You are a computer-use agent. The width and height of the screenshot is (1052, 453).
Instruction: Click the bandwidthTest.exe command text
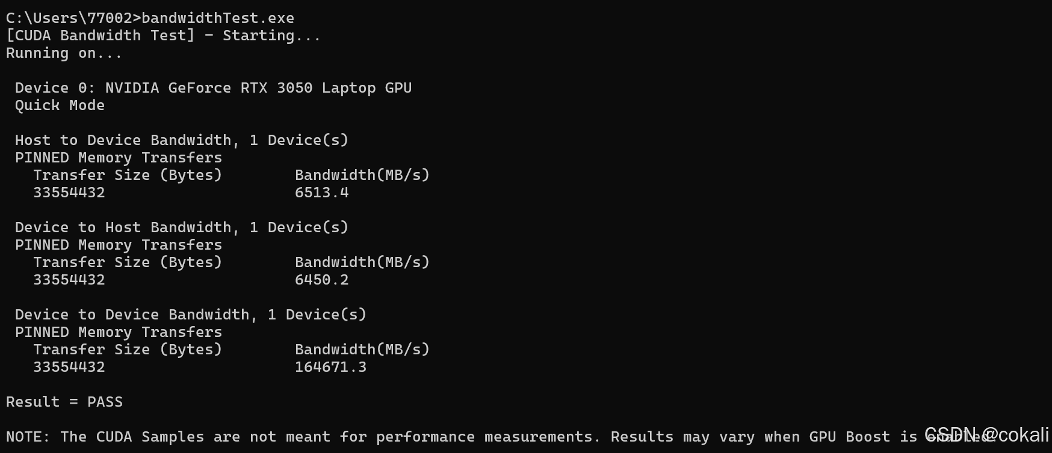[218, 18]
